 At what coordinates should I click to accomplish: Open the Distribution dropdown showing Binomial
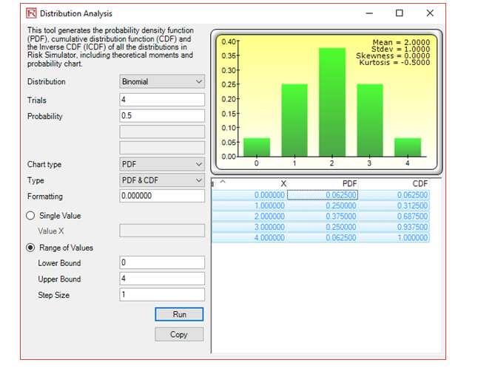point(162,81)
